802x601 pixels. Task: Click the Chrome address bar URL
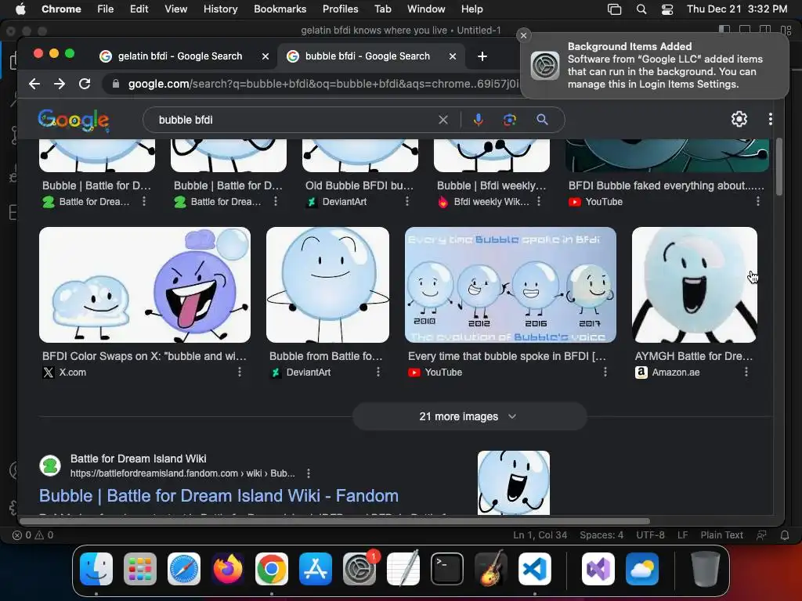click(x=323, y=84)
